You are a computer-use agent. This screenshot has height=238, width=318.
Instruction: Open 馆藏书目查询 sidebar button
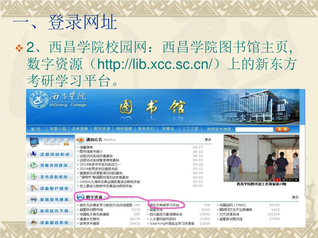(x=50, y=165)
